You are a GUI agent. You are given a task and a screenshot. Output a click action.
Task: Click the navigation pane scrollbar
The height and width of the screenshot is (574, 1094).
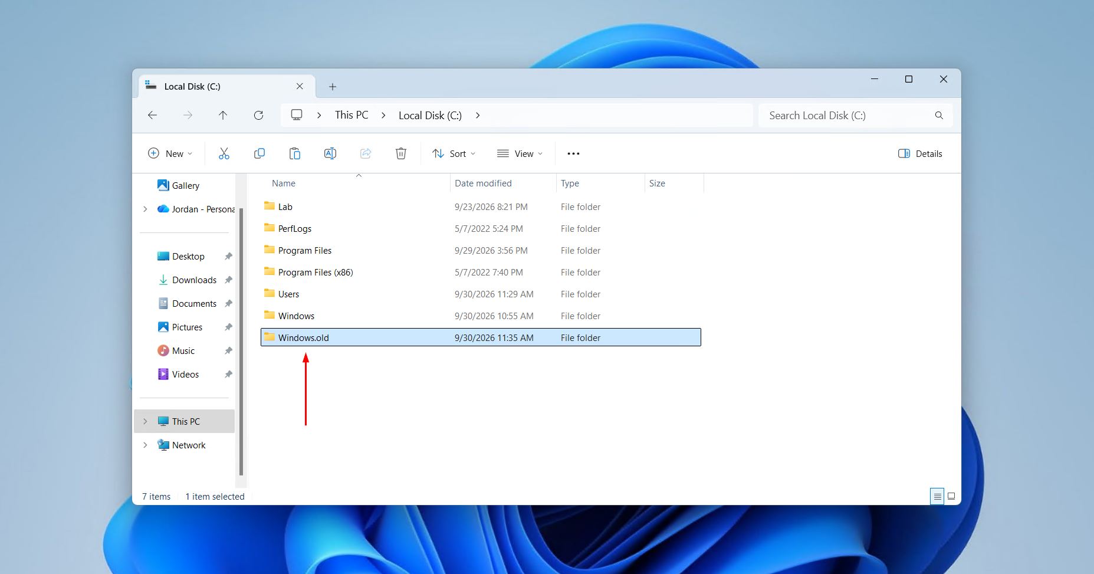[241, 341]
